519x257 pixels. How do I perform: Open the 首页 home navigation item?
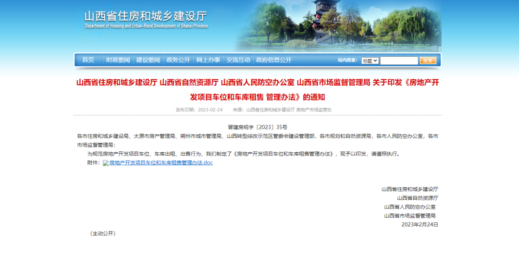pos(88,60)
